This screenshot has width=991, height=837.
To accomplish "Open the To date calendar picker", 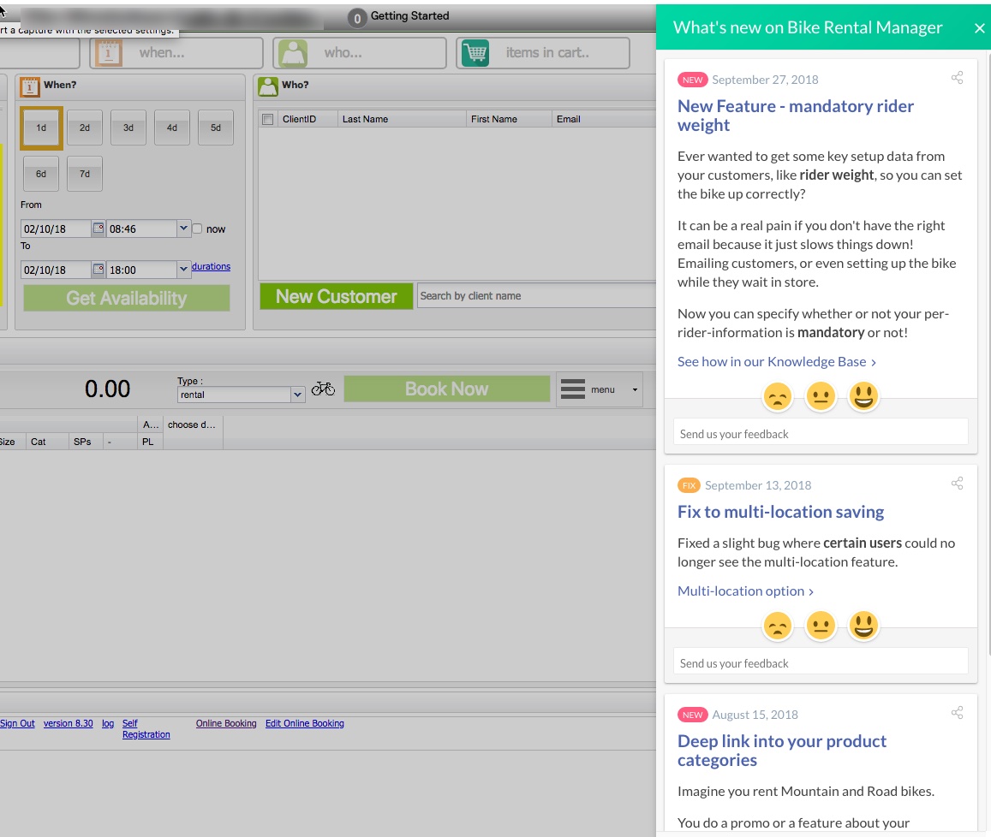I will [x=99, y=269].
